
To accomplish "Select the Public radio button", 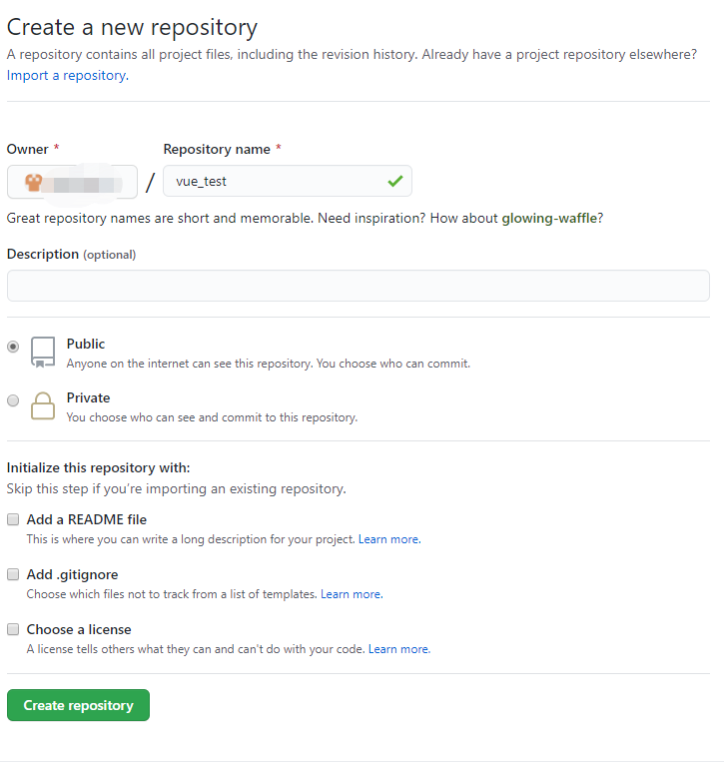I will pos(13,347).
